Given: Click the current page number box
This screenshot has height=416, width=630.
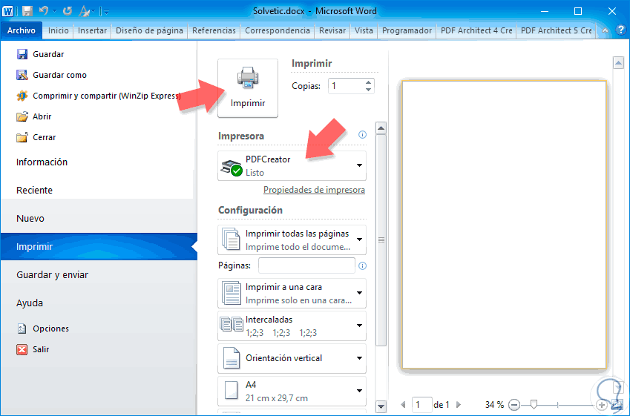Looking at the screenshot, I should (421, 405).
